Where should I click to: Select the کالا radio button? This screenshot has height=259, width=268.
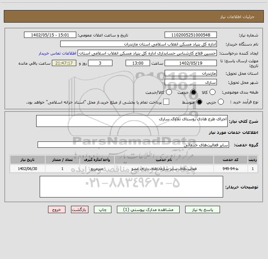pyautogui.click(x=212, y=92)
